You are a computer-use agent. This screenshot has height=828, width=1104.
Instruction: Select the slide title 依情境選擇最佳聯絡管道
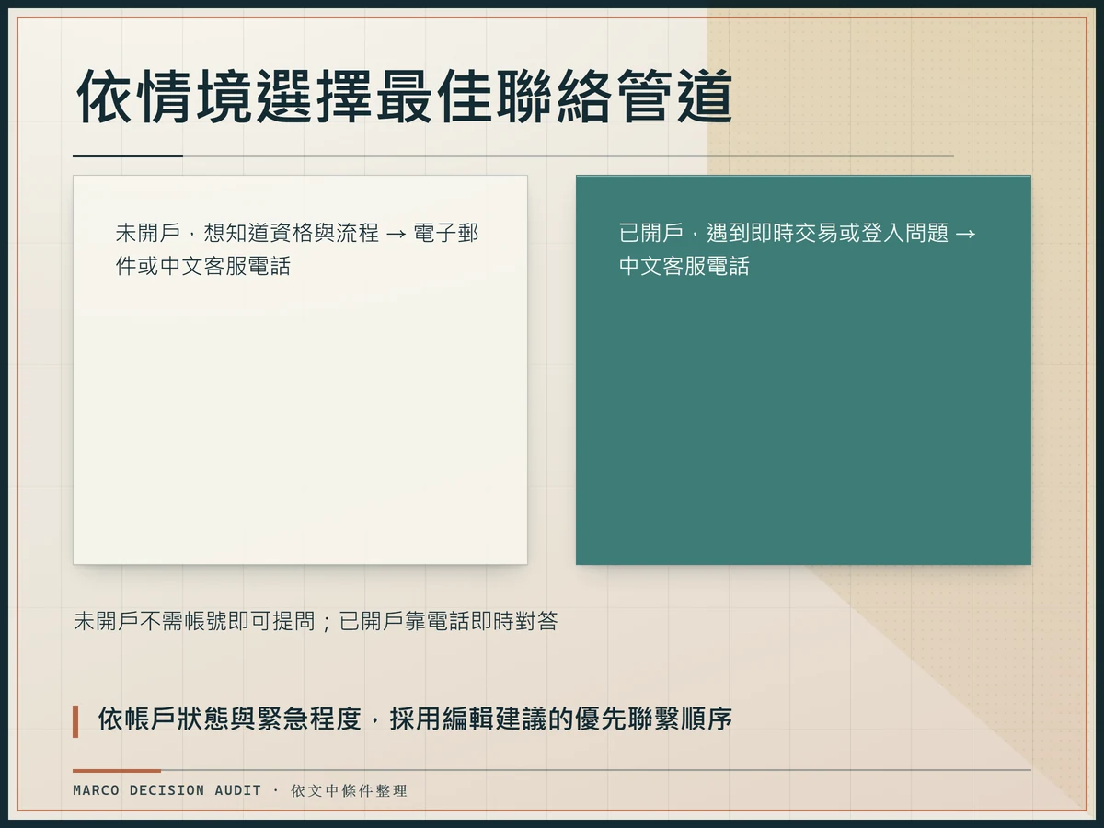tap(403, 96)
